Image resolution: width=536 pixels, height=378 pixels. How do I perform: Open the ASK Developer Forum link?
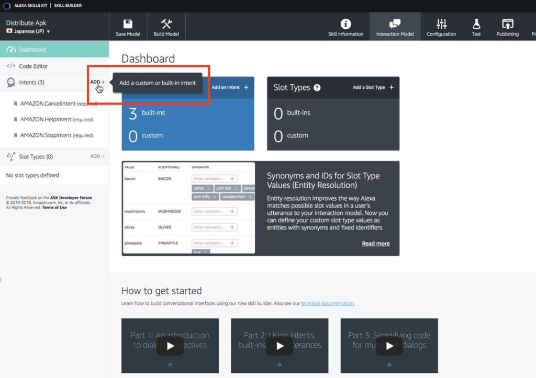(71, 198)
